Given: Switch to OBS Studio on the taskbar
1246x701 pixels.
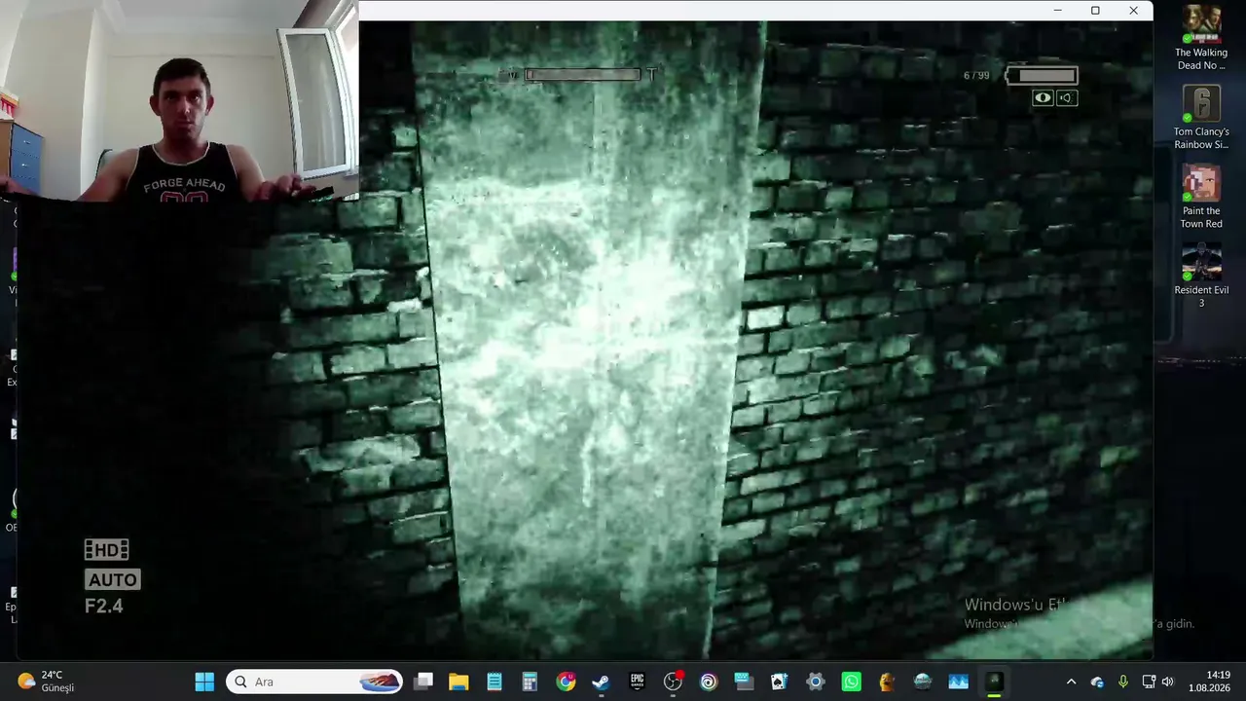Looking at the screenshot, I should (673, 682).
